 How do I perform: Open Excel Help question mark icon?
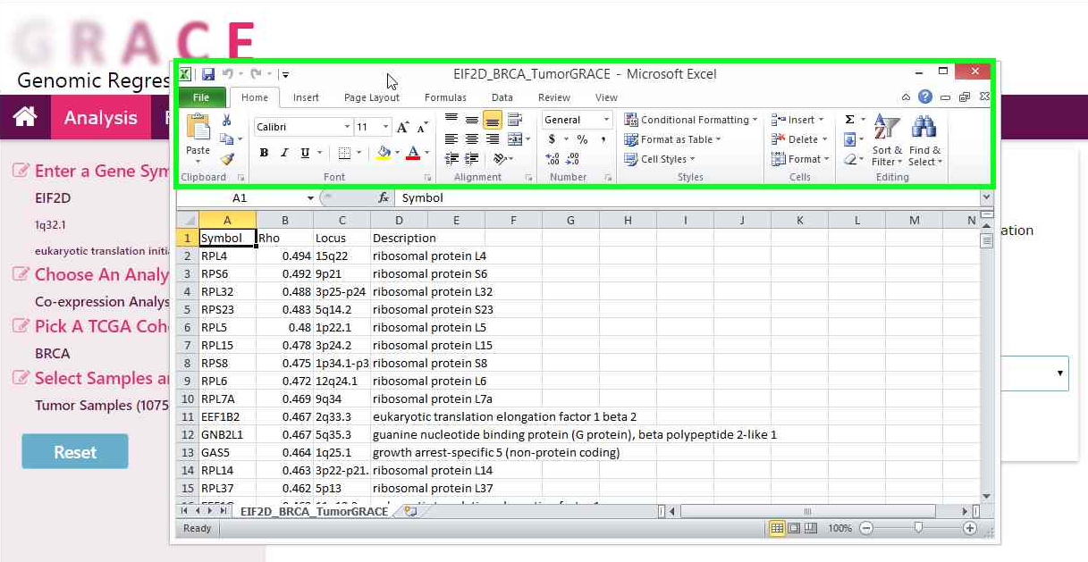pos(925,97)
